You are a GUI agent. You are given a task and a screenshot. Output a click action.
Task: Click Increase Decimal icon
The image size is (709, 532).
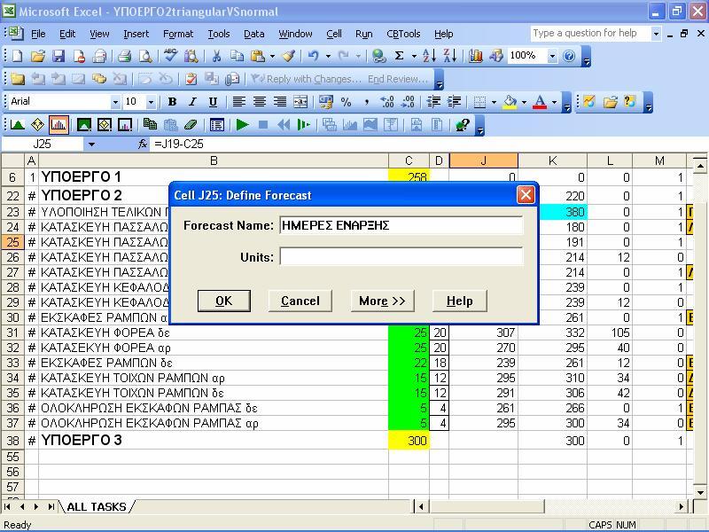(387, 102)
